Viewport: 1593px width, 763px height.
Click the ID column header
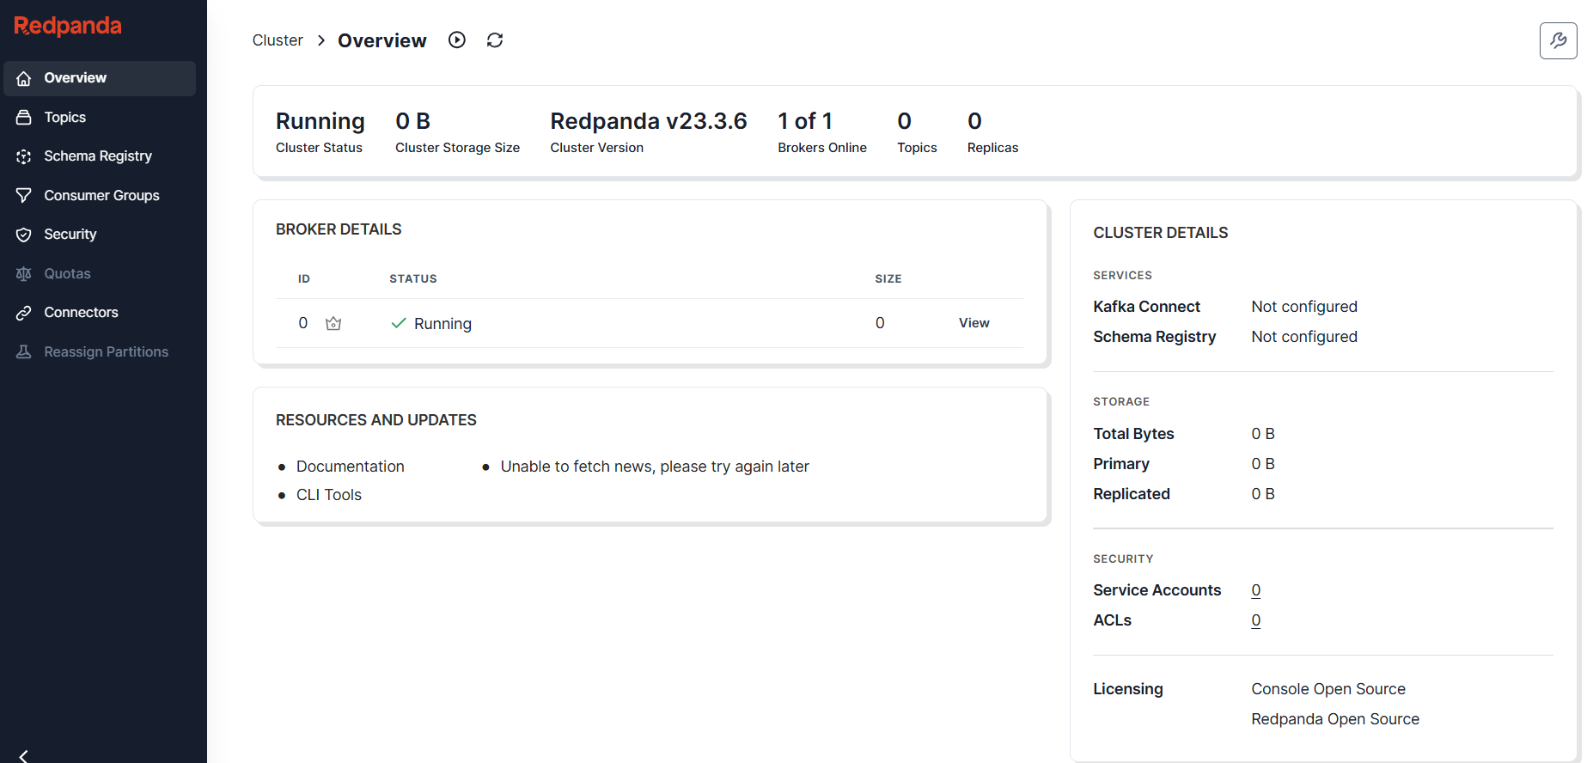point(304,279)
